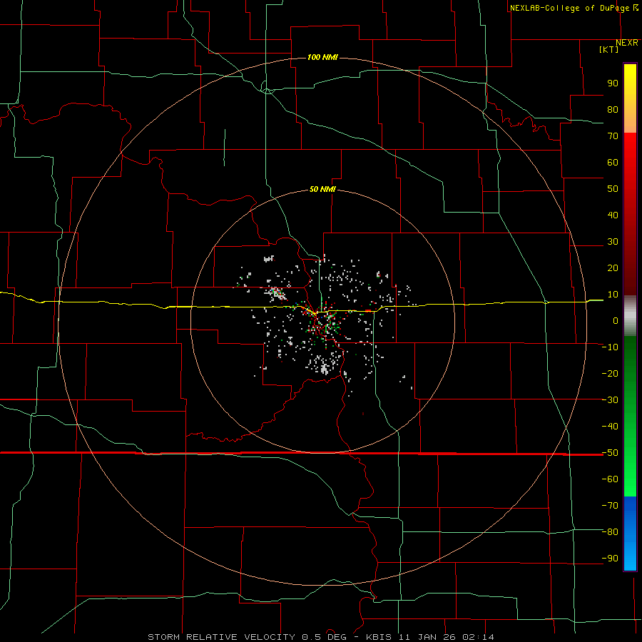Viewport: 642px width, 642px height.
Task: Select the 50 value on velocity scale
Action: 613,189
